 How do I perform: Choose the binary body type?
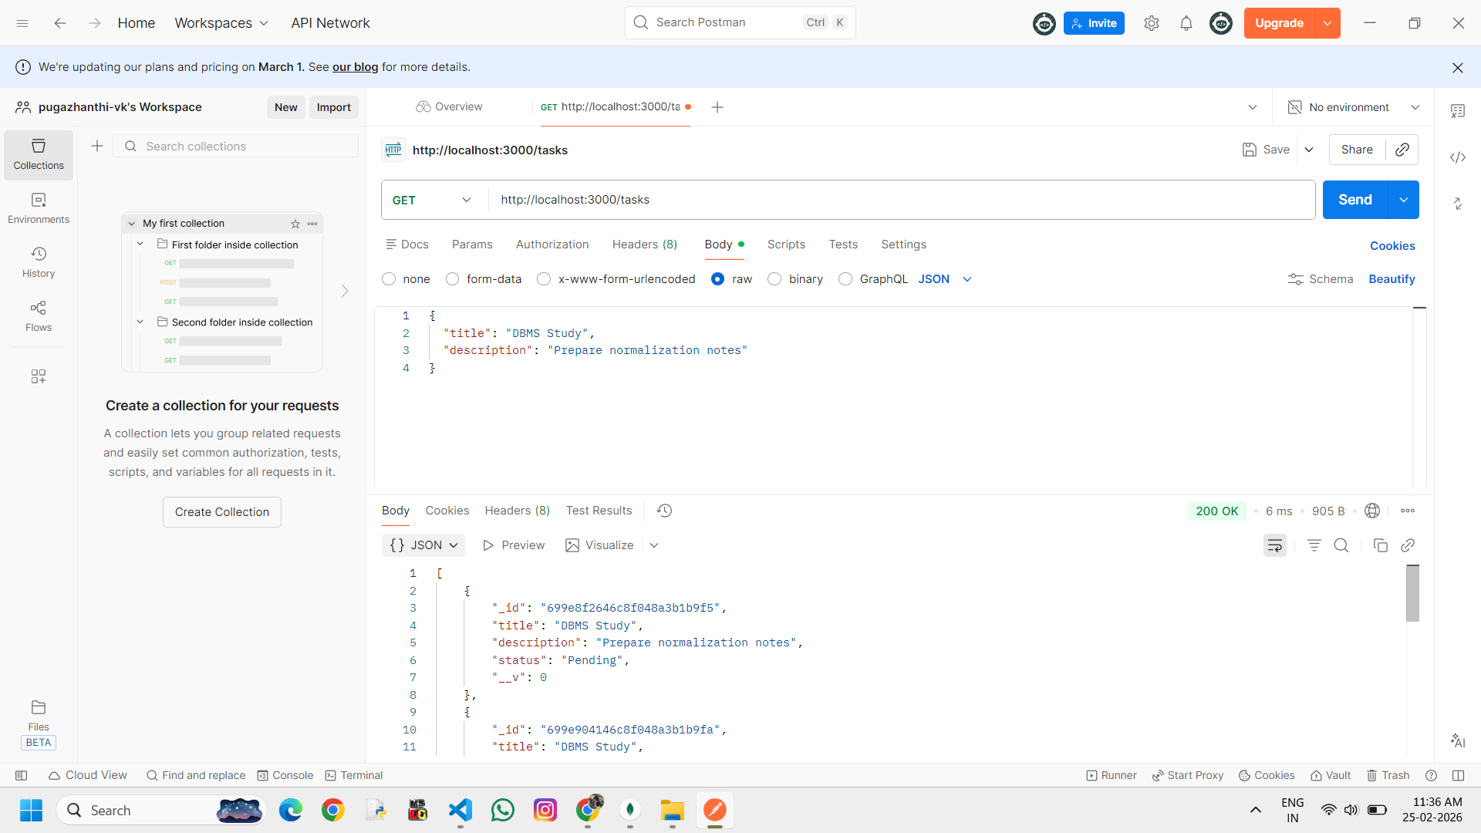click(x=774, y=279)
